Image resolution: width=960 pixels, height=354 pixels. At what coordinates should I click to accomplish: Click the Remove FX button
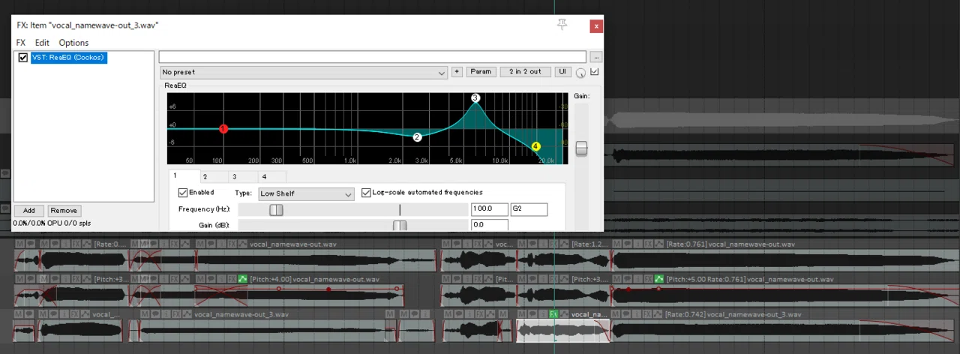pos(64,211)
